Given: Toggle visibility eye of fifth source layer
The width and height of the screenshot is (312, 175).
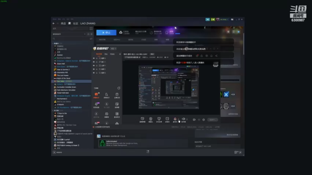Looking at the screenshot, I should click(94, 73).
